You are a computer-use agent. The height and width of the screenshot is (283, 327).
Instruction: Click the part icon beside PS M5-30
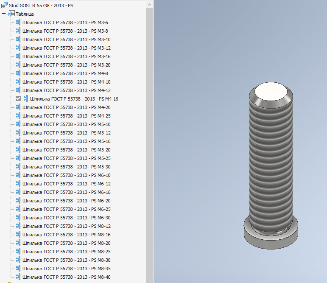(18, 167)
